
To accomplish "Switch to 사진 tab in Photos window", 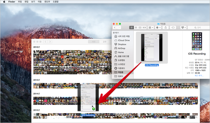I will click(x=93, y=42).
